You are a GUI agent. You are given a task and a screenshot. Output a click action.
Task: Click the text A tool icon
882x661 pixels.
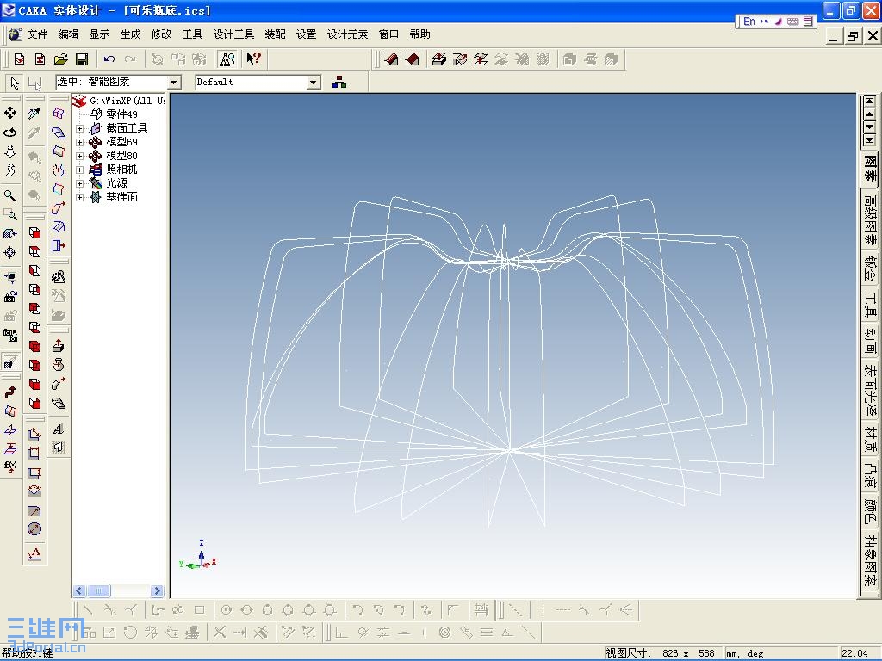(58, 429)
